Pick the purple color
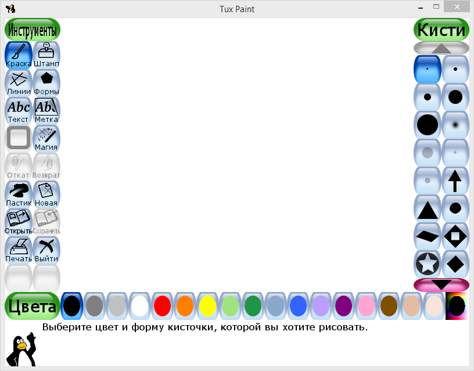 [344, 306]
